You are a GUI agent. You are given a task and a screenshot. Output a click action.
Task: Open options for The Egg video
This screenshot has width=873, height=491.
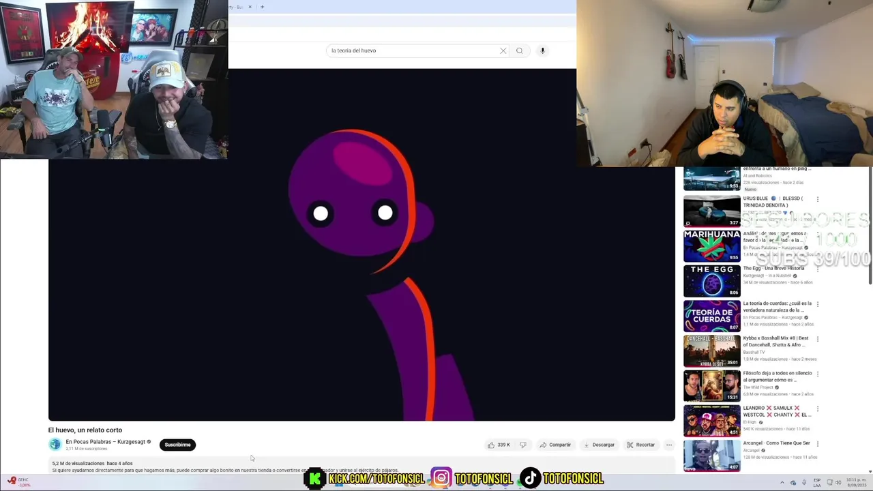point(818,269)
